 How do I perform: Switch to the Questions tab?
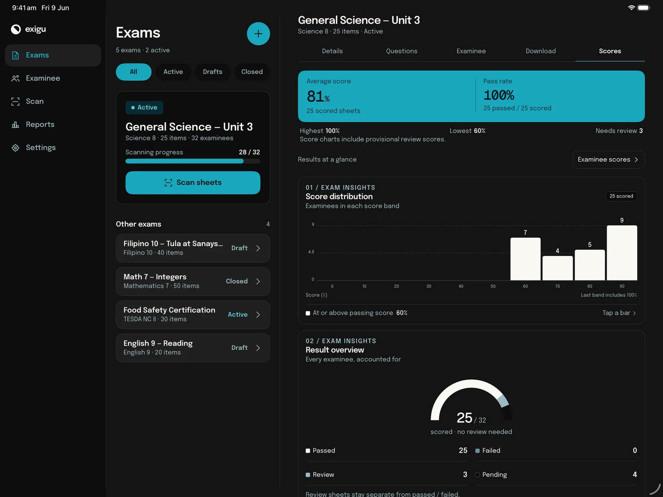[x=402, y=51]
